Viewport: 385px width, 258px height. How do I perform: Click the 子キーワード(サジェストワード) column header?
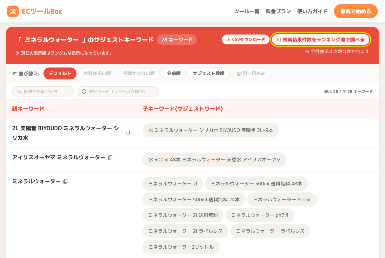183,109
